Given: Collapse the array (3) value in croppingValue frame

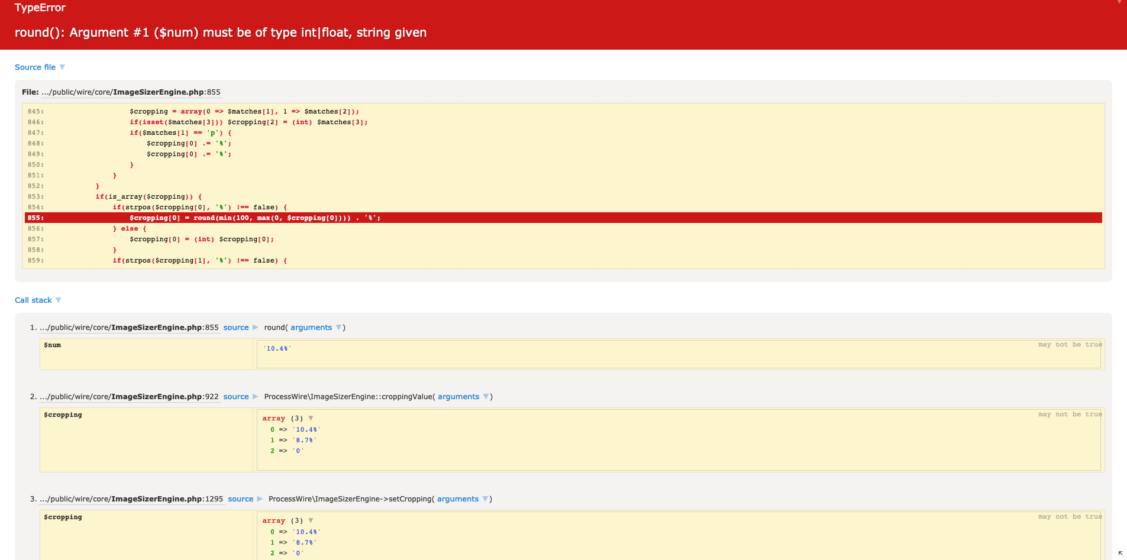Looking at the screenshot, I should click(x=311, y=418).
